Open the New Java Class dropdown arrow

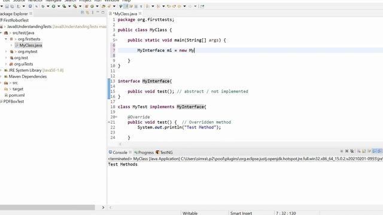tap(97, 7)
